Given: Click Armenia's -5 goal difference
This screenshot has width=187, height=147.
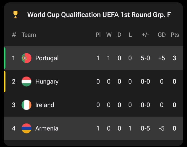Looking at the screenshot, I should 162,128.
